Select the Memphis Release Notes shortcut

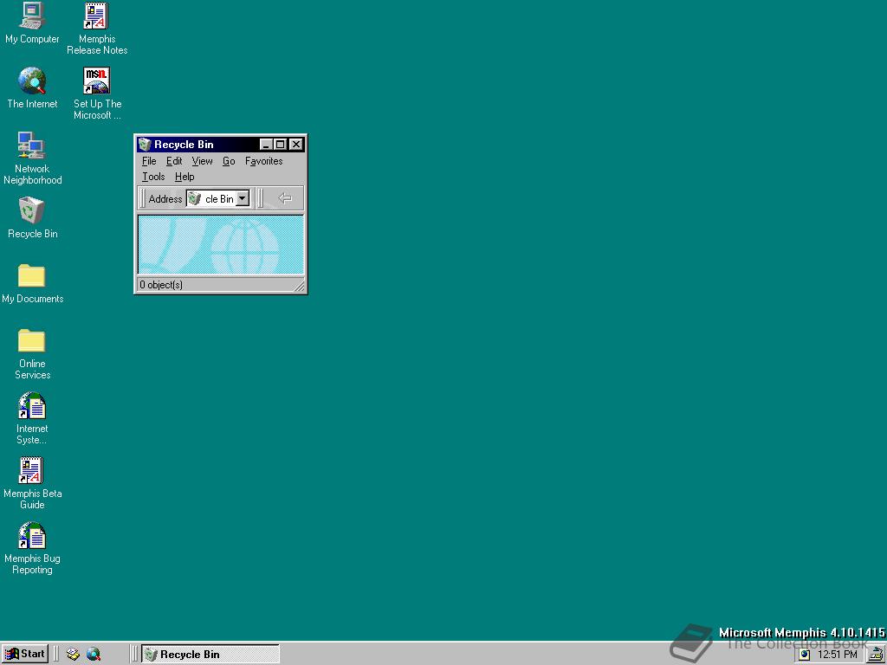(x=97, y=29)
